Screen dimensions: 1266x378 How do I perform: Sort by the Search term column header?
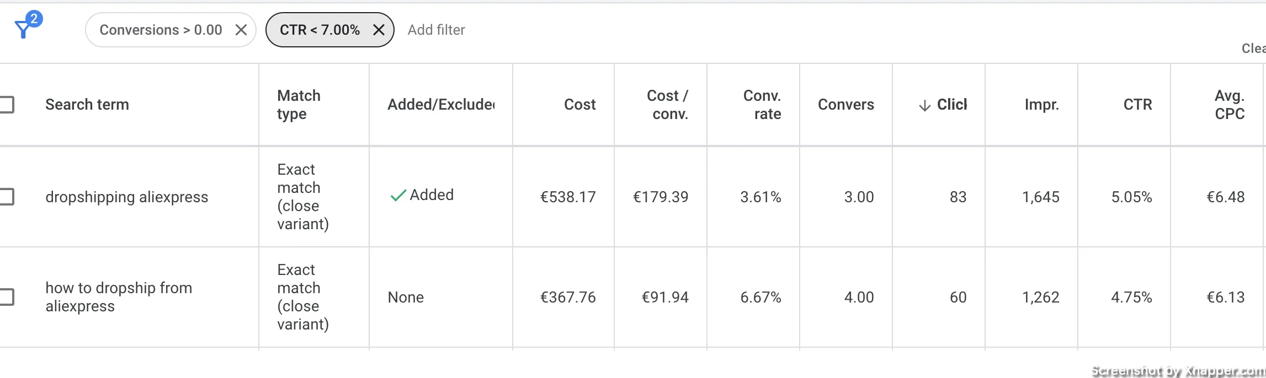coord(87,105)
